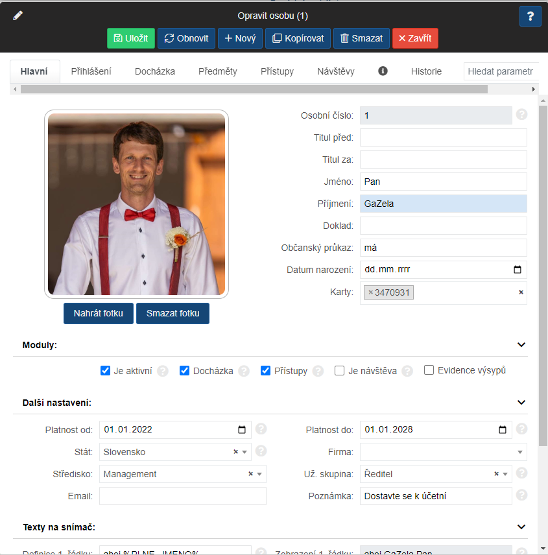The image size is (548, 555).
Task: Click the pencil edit icon in header
Action: click(x=18, y=16)
